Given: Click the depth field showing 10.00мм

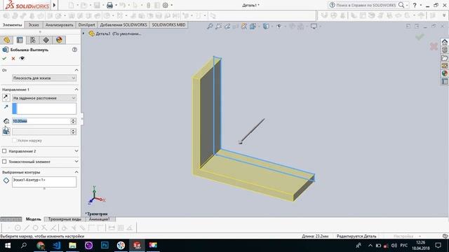Looking at the screenshot, I should (x=41, y=121).
